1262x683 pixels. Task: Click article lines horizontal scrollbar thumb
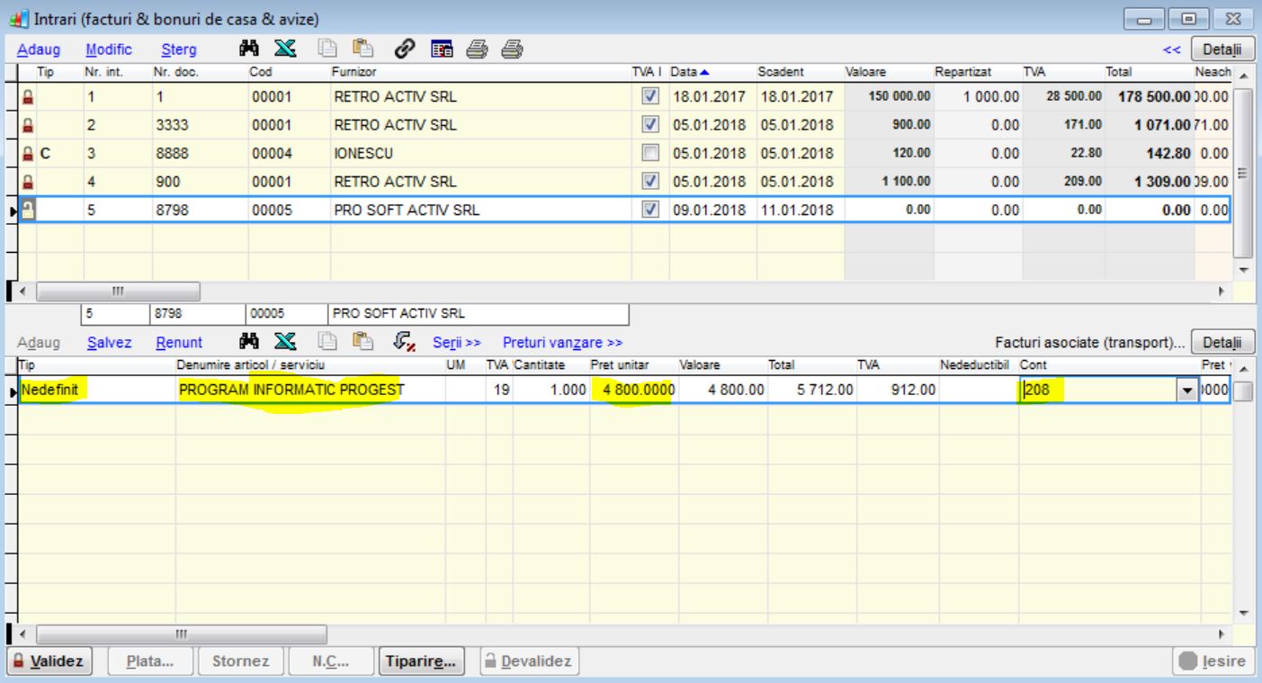181,634
